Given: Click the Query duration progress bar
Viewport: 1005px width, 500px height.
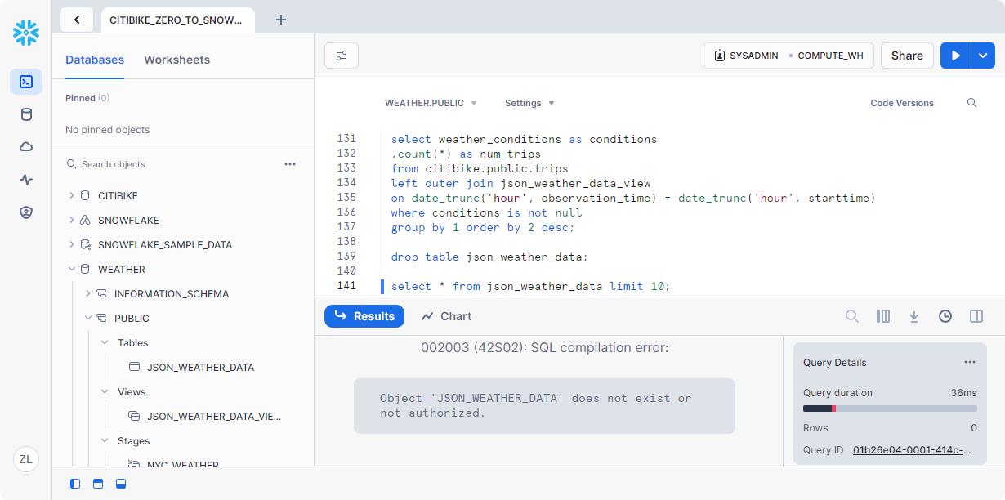Looking at the screenshot, I should coord(890,408).
